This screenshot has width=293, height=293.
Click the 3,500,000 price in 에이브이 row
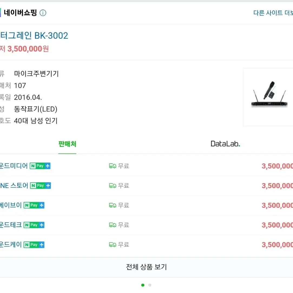pos(277,205)
